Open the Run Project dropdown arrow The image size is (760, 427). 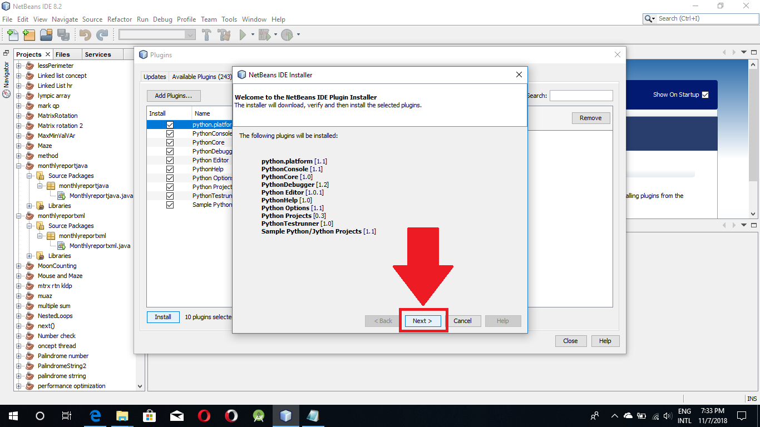pos(253,35)
